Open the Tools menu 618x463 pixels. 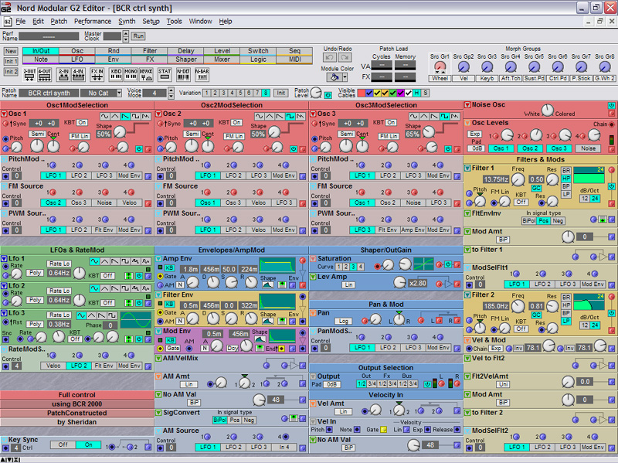pyautogui.click(x=174, y=22)
